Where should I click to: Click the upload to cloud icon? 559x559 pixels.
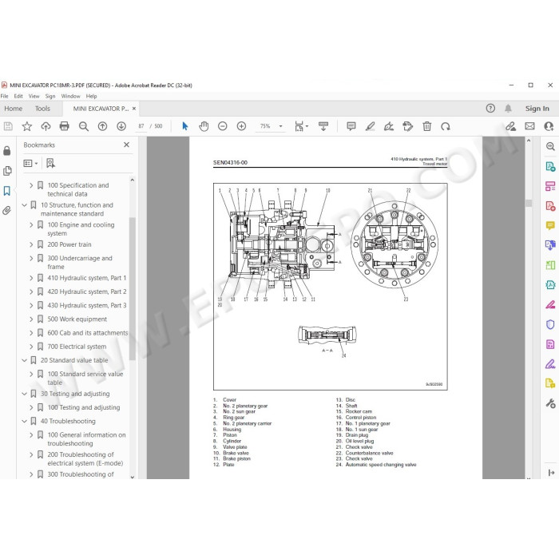(x=46, y=126)
